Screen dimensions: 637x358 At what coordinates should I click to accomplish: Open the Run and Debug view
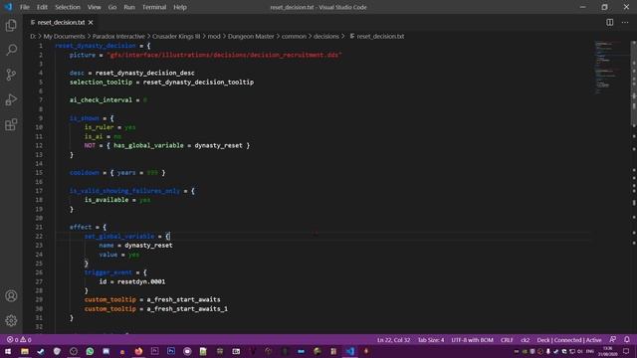click(11, 99)
